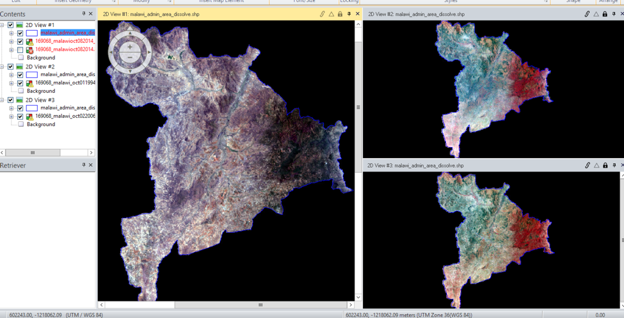Image resolution: width=624 pixels, height=318 pixels.
Task: Select highlighted malawi_admin_area_dis layer name
Action: point(68,33)
